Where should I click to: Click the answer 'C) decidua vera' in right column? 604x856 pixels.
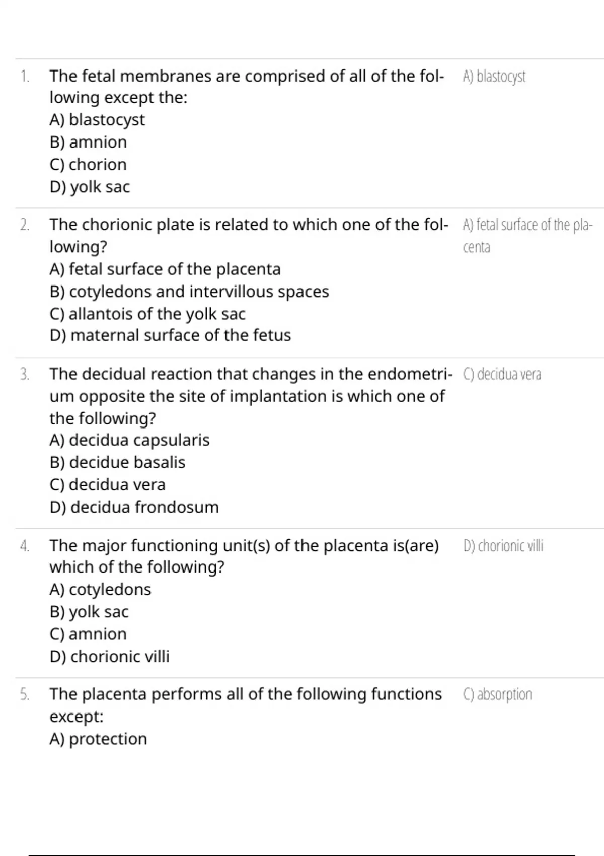coord(502,374)
